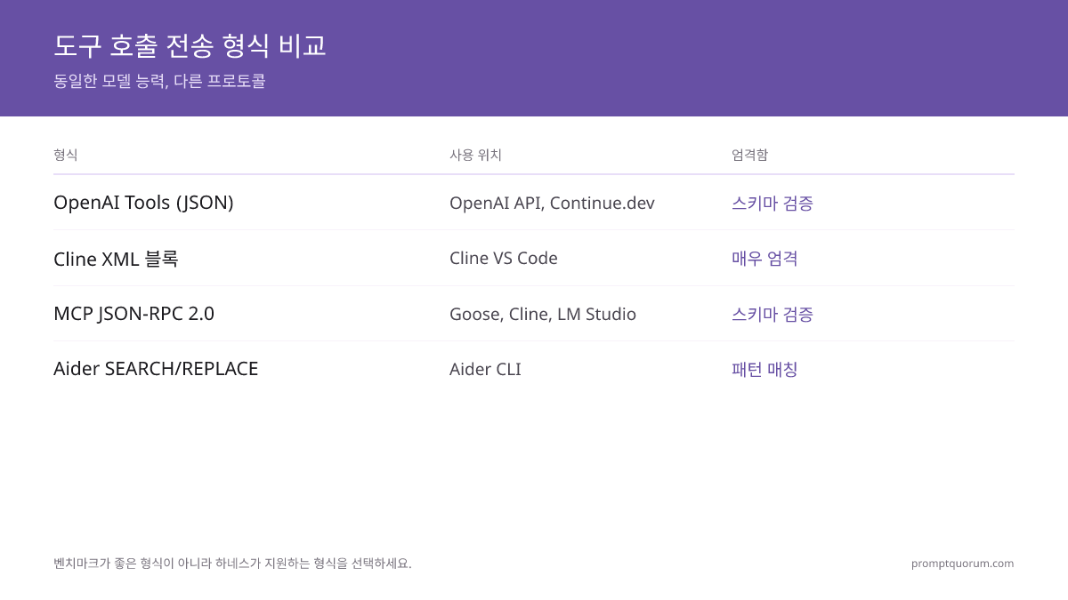Select the '사용 위치' column header

(475, 155)
